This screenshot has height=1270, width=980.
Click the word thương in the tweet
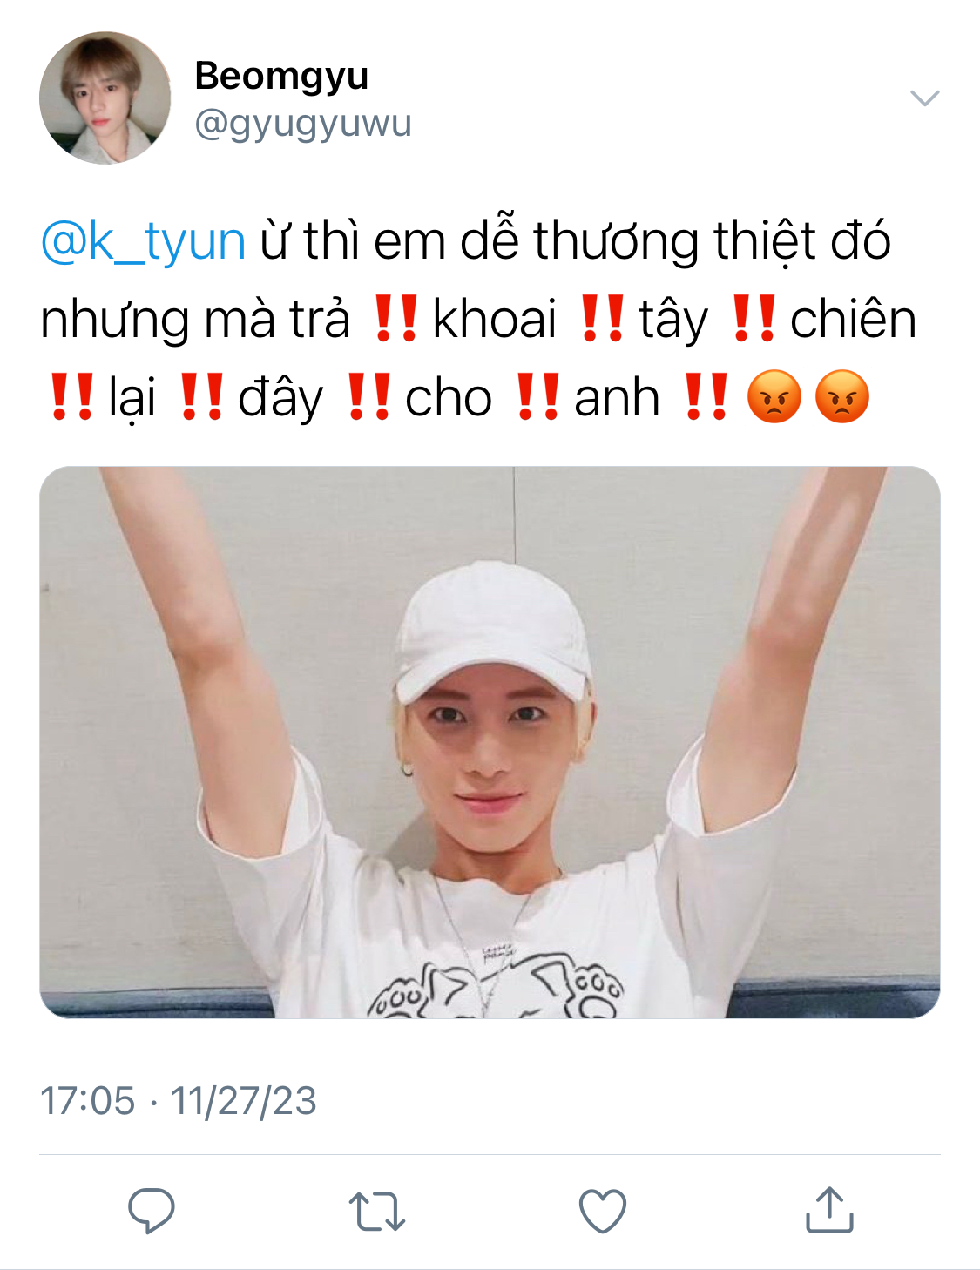point(616,240)
